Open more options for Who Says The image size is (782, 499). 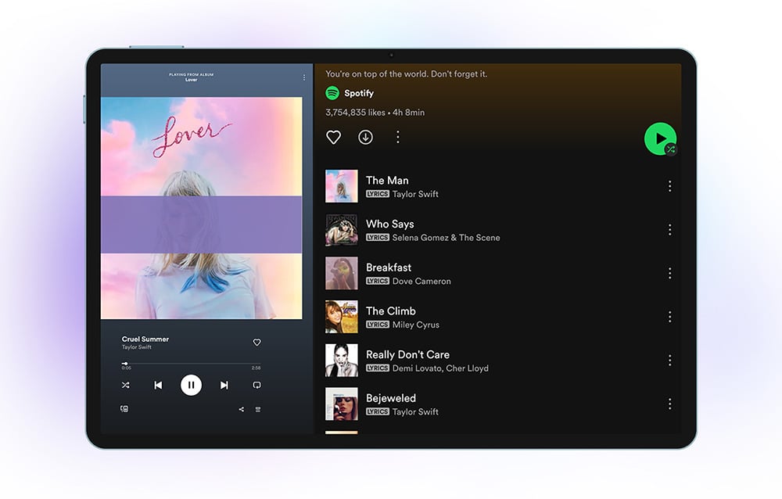(x=669, y=229)
